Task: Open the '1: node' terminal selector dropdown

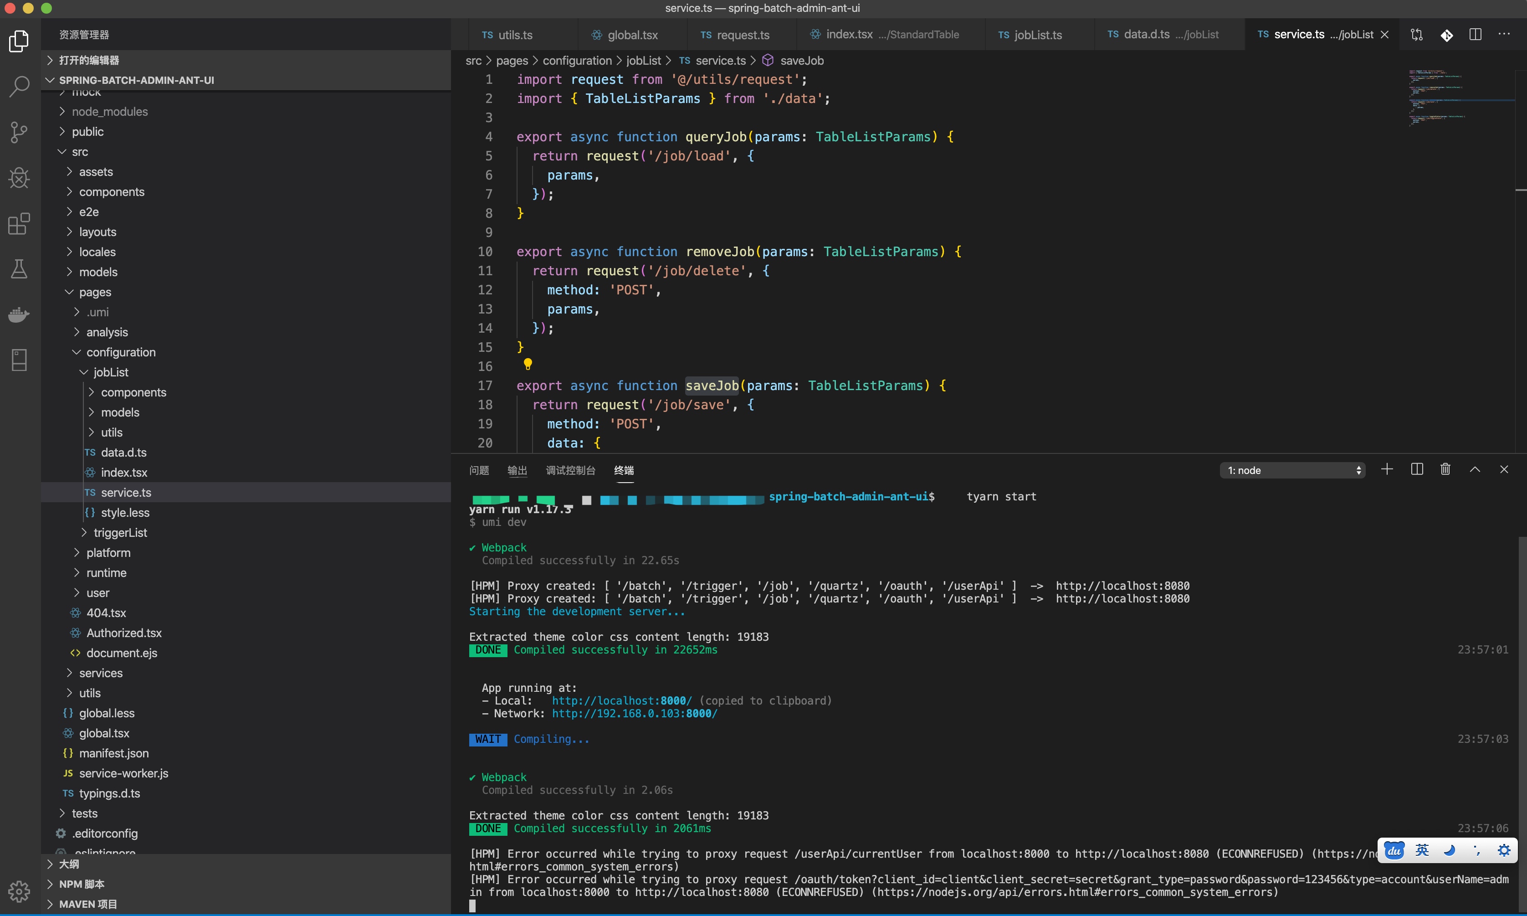Action: (x=1292, y=470)
